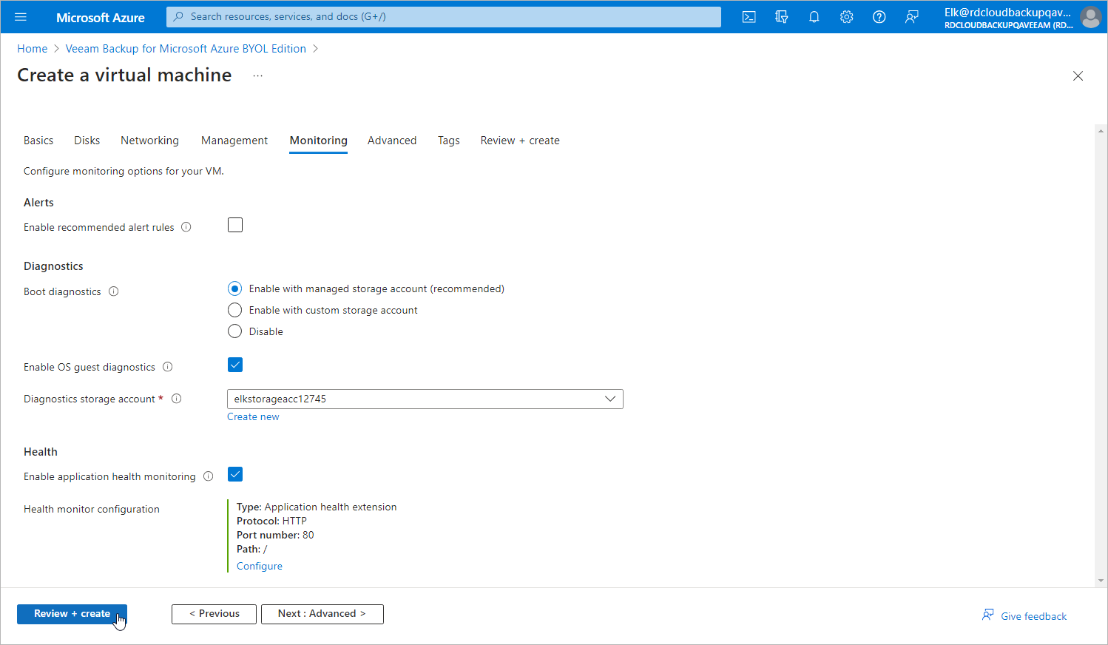Continue with Next : Advanced button
The height and width of the screenshot is (645, 1108).
click(x=322, y=614)
